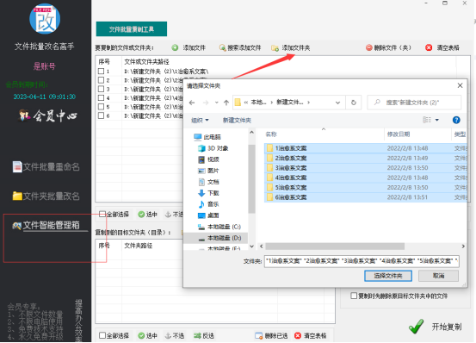Select folder 3治愈系文案
The height and width of the screenshot is (343, 476).
point(366,168)
